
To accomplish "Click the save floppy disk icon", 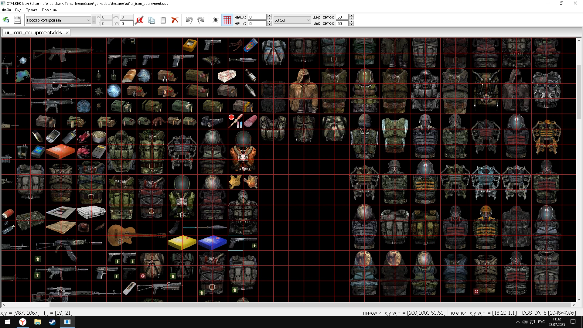I will pyautogui.click(x=17, y=20).
